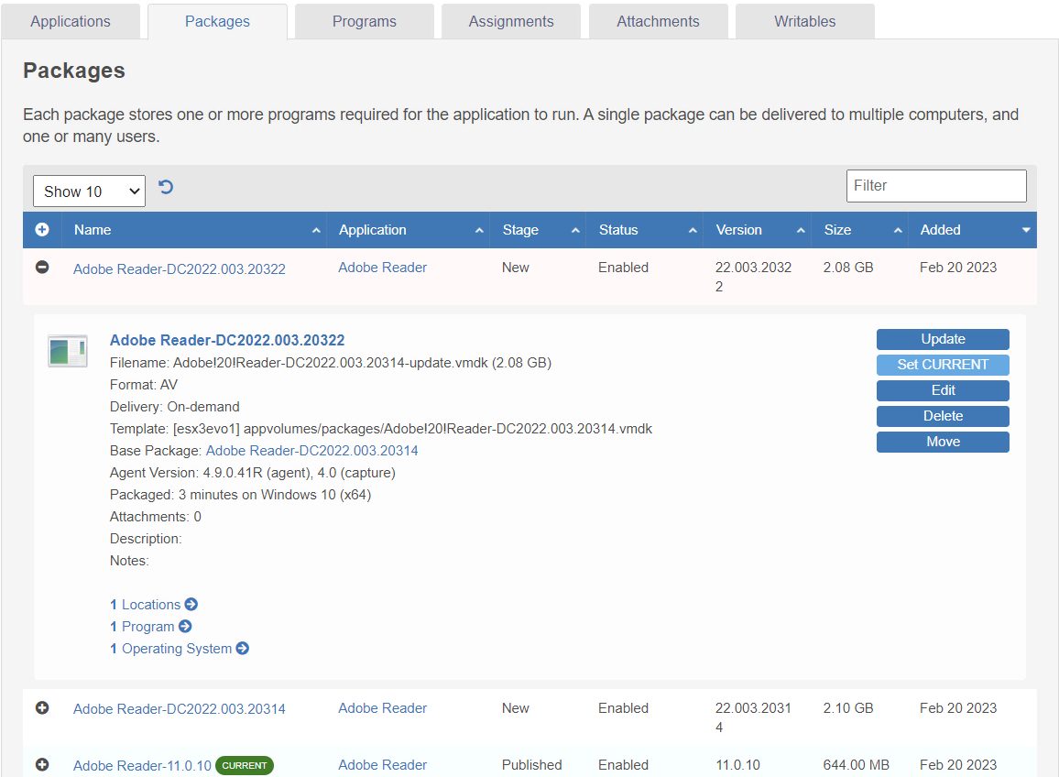Click the Set CURRENT button

(942, 365)
